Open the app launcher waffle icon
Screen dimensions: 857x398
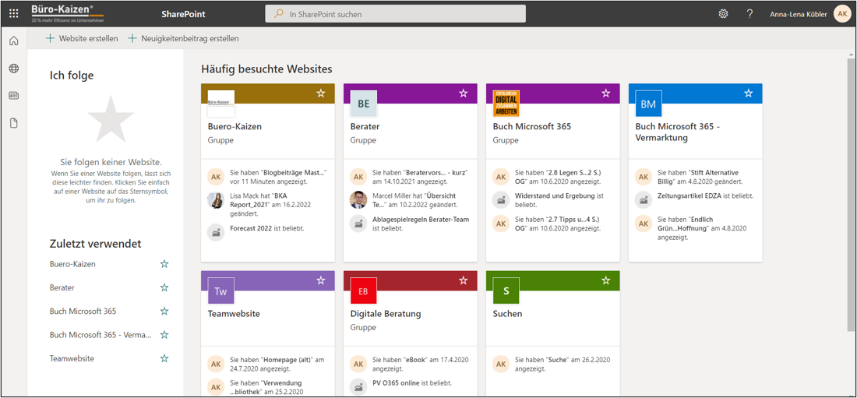click(x=14, y=14)
